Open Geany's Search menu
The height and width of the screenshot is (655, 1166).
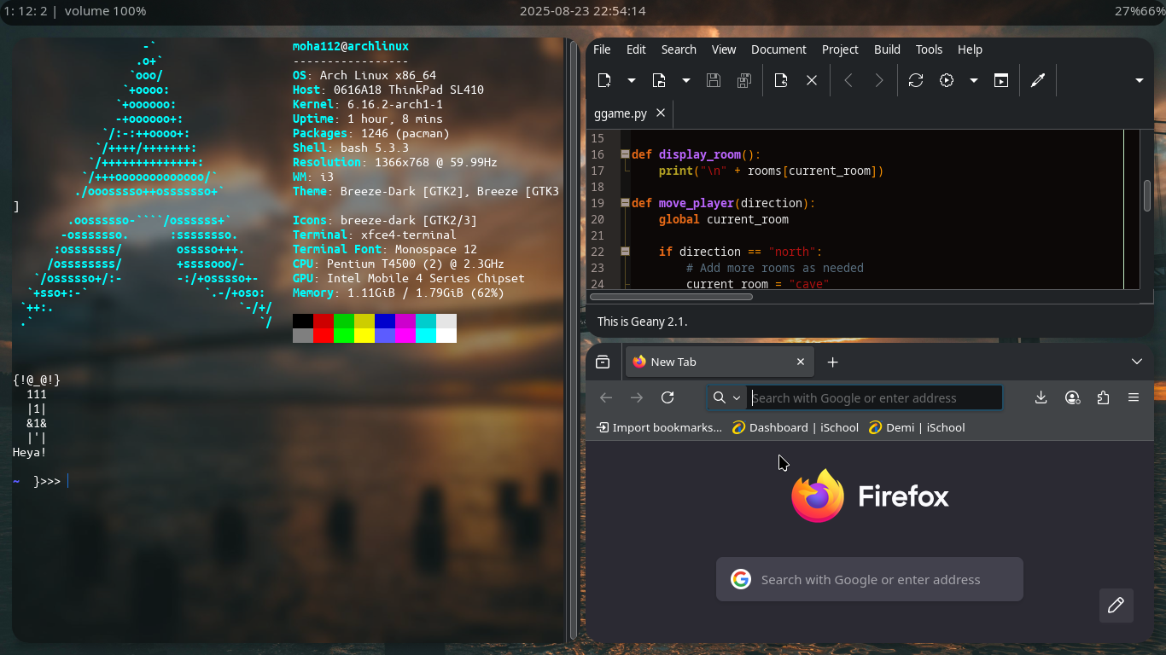(x=679, y=49)
